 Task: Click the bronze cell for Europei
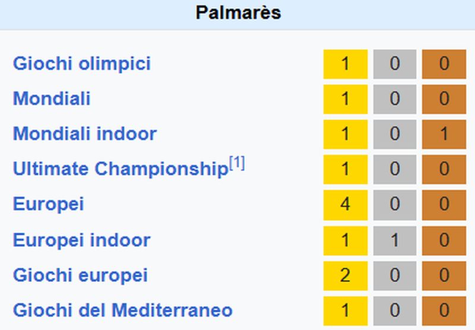tap(444, 205)
